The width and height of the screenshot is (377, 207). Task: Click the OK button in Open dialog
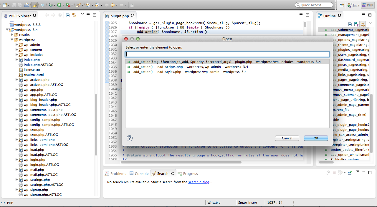coord(316,138)
